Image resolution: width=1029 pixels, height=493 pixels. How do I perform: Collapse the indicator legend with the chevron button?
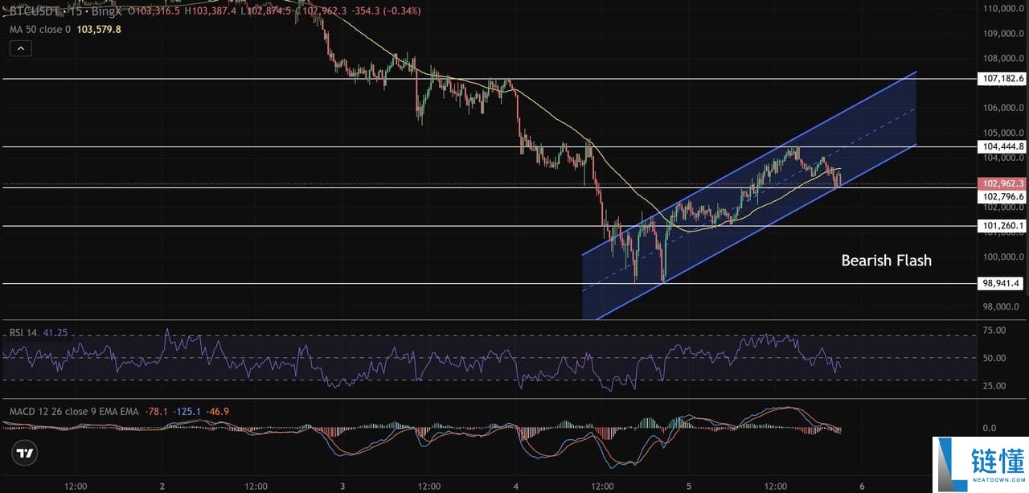pyautogui.click(x=21, y=48)
